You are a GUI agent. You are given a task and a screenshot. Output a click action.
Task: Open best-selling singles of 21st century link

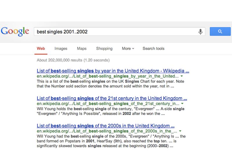[112, 98]
